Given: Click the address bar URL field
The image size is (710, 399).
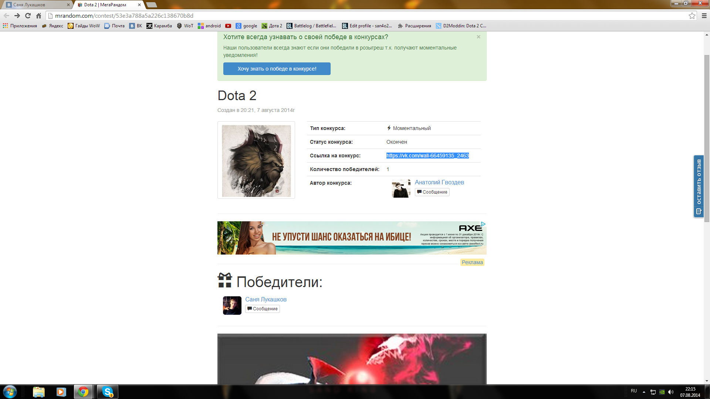Looking at the screenshot, I should click(x=370, y=16).
